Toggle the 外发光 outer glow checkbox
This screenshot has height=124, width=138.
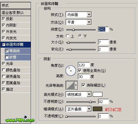pyautogui.click(x=4, y=31)
